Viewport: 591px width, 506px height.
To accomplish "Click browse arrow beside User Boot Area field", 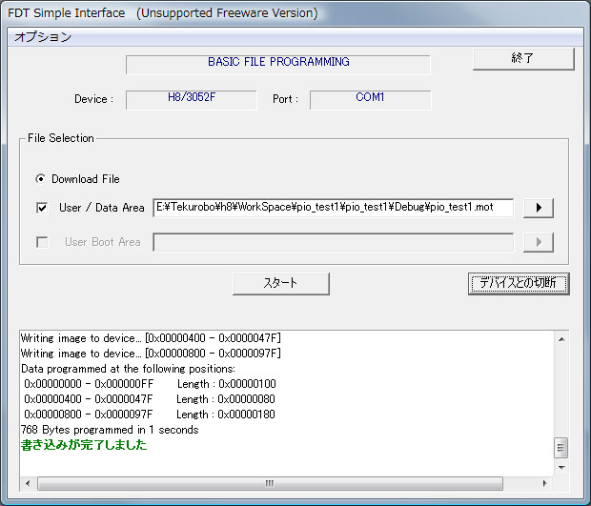I will click(538, 243).
